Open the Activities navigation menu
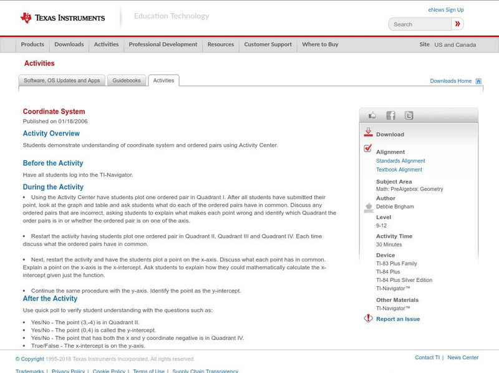Image resolution: width=499 pixels, height=373 pixels. 106,44
